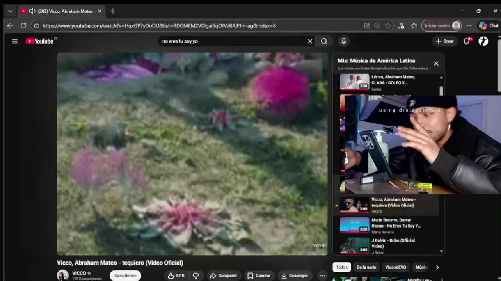This screenshot has width=501, height=281.
Task: Go back in browser history
Action: 10,26
